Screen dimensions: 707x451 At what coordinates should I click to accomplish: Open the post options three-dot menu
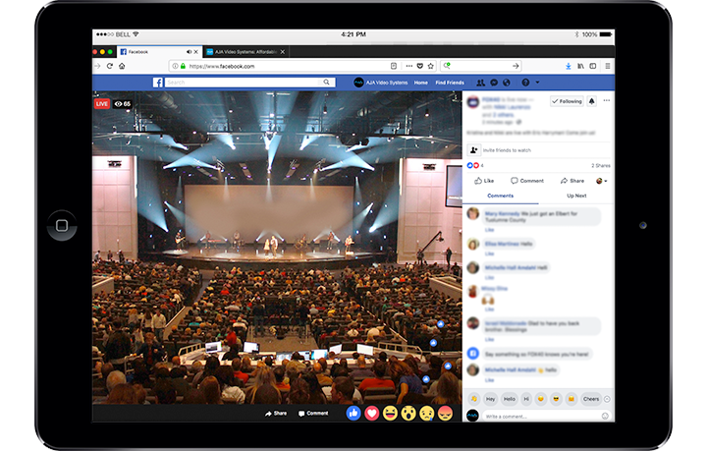(607, 100)
